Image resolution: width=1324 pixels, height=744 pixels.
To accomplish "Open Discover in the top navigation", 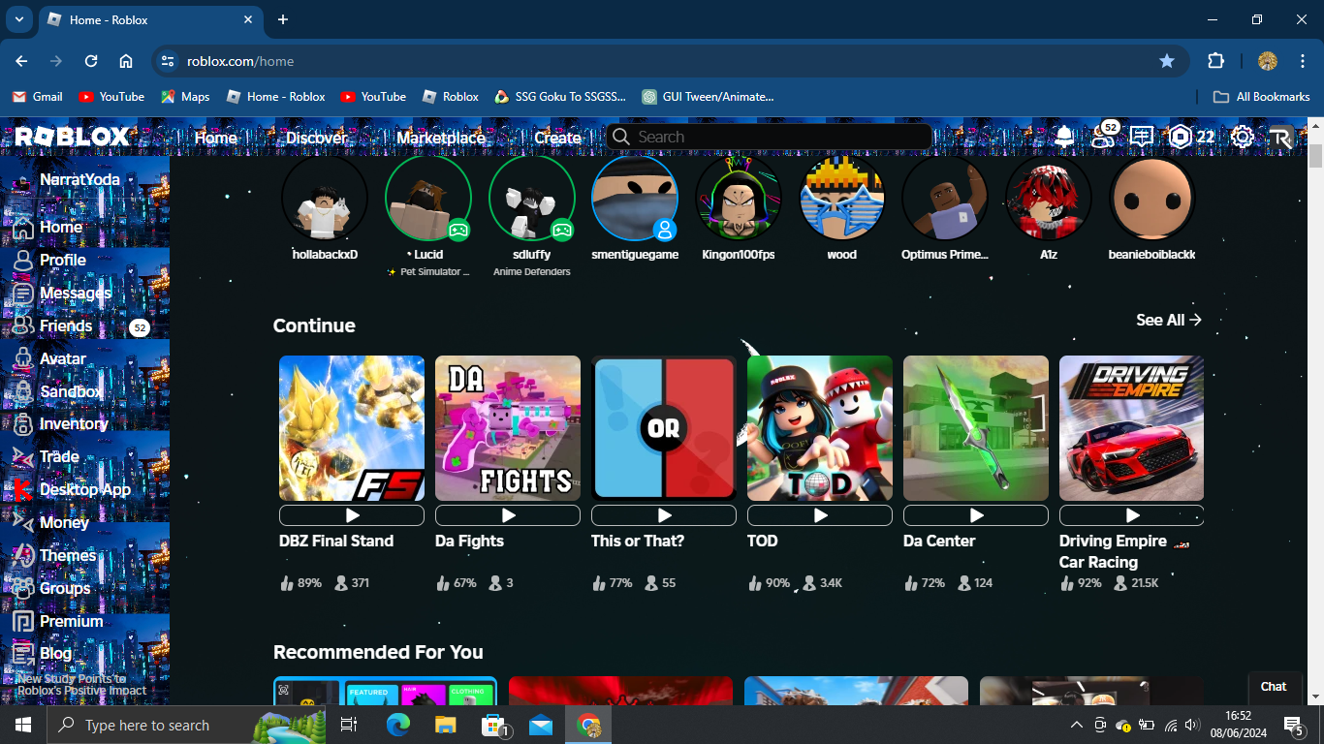I will click(x=316, y=138).
